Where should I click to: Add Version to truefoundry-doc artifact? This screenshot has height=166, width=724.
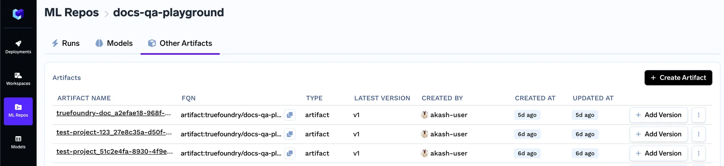[658, 115]
